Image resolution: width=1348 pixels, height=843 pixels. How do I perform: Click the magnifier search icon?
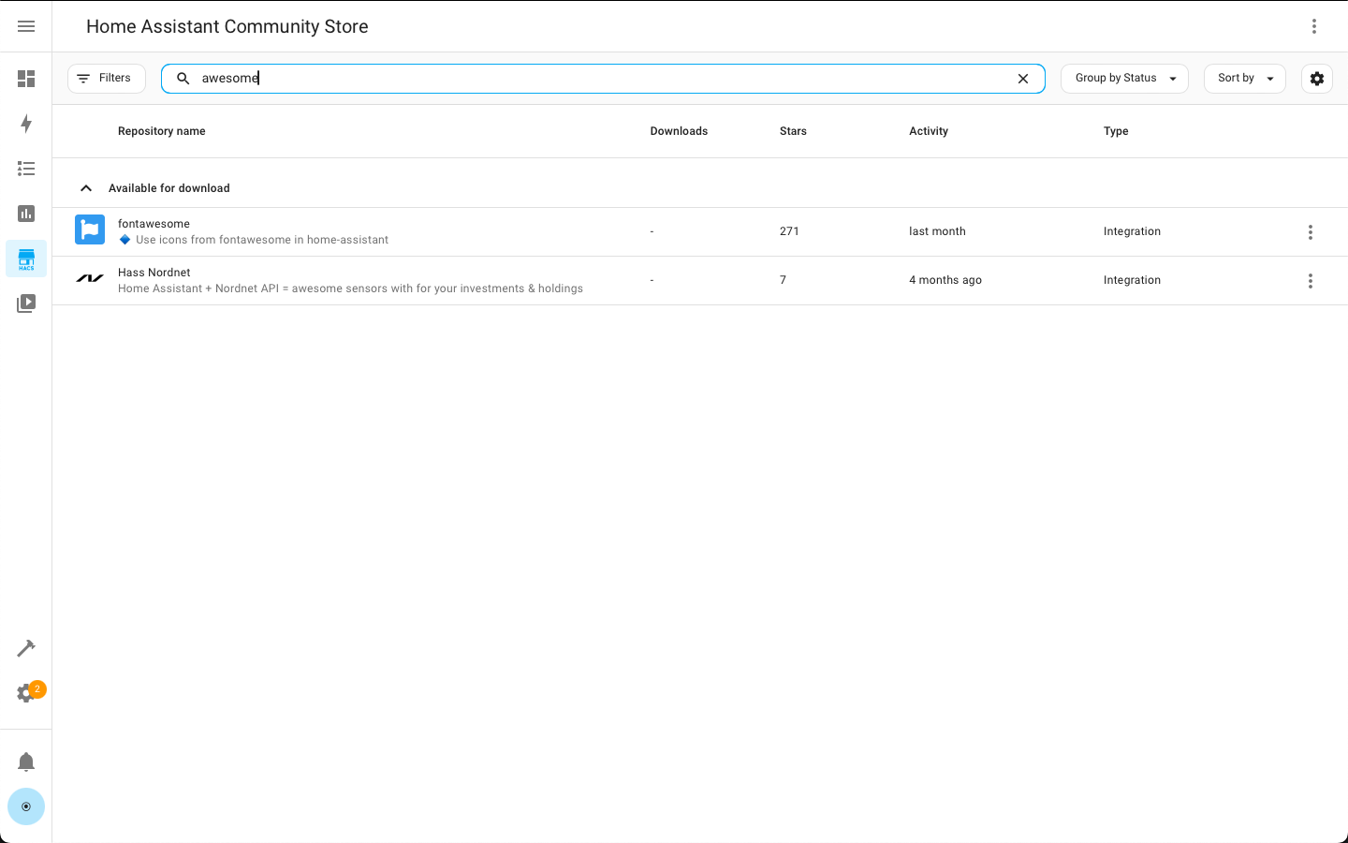pos(183,79)
